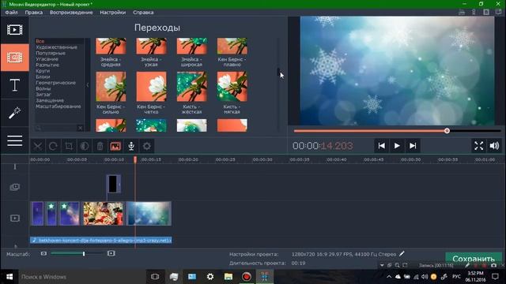The height and width of the screenshot is (284, 506).
Task: Jump to next frame in player
Action: point(413,146)
